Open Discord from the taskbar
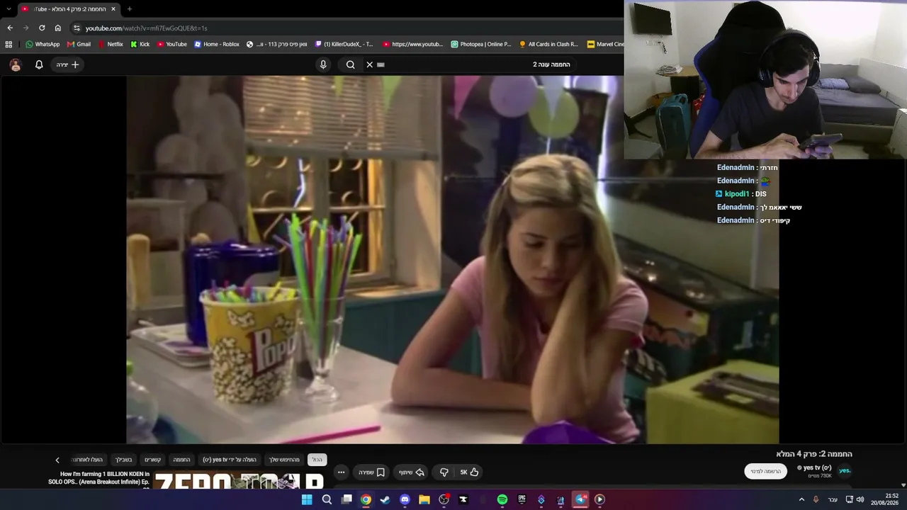The width and height of the screenshot is (907, 510). (x=405, y=499)
